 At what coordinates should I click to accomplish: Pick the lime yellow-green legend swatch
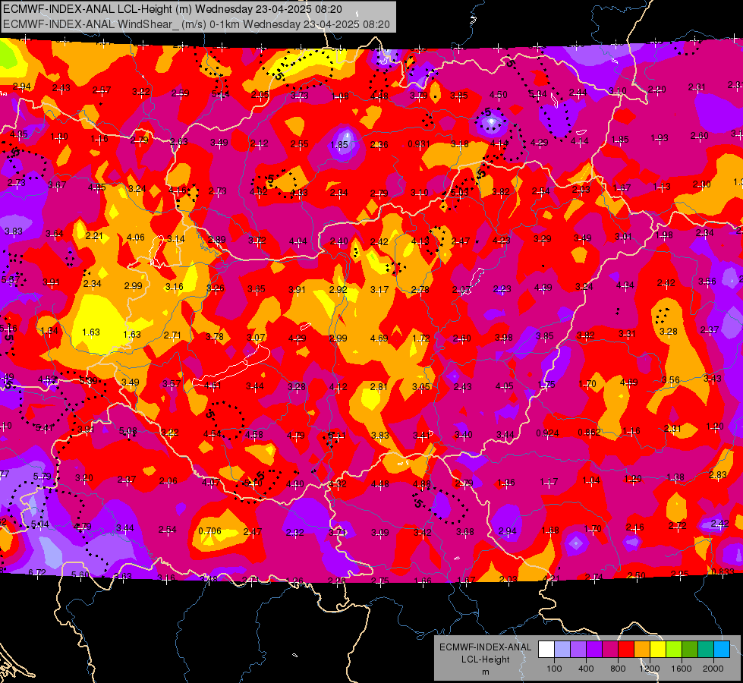click(x=674, y=650)
